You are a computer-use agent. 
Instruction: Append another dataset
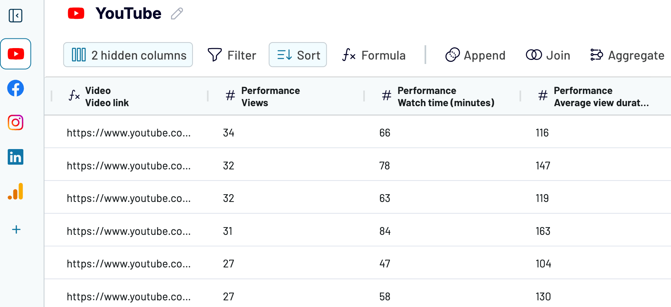pyautogui.click(x=475, y=55)
